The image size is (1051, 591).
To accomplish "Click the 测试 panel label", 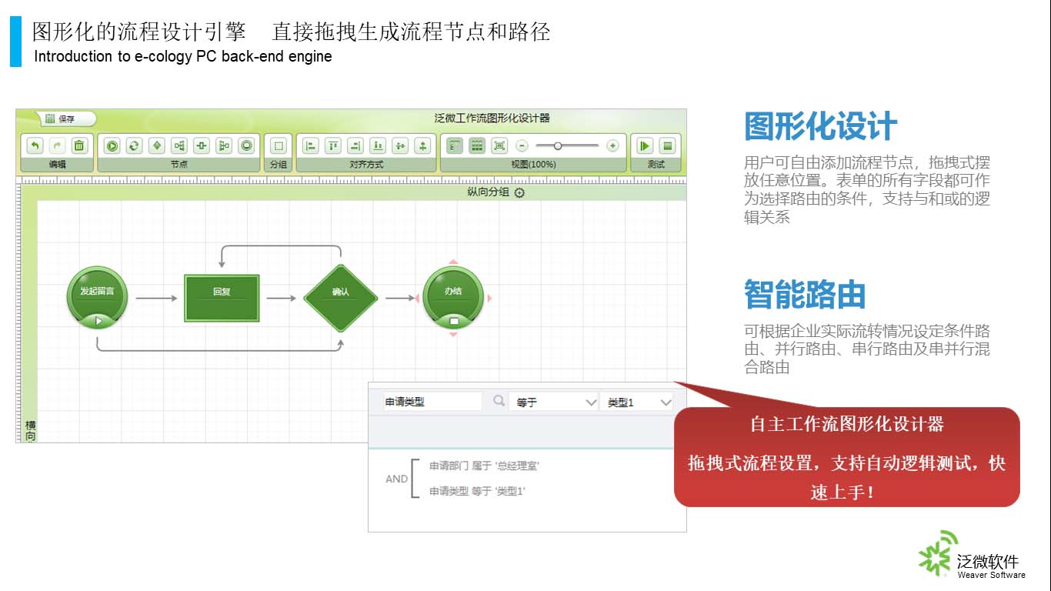I will click(x=656, y=165).
